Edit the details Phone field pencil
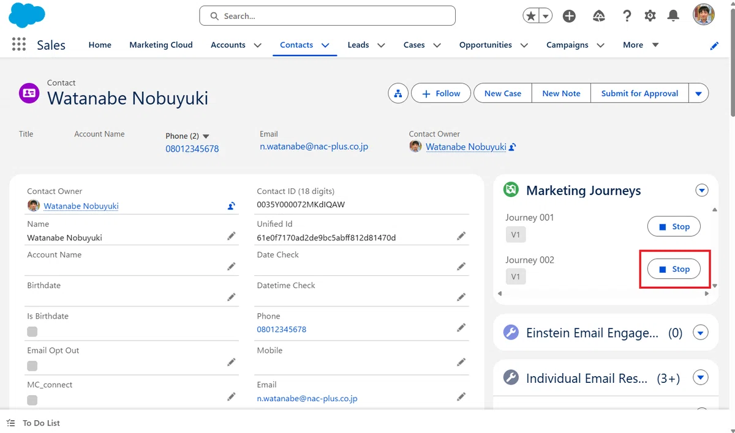Screen dimensions: 735x433 pos(461,328)
